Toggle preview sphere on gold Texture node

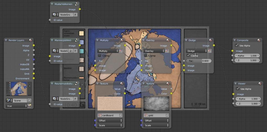click(x=168, y=83)
